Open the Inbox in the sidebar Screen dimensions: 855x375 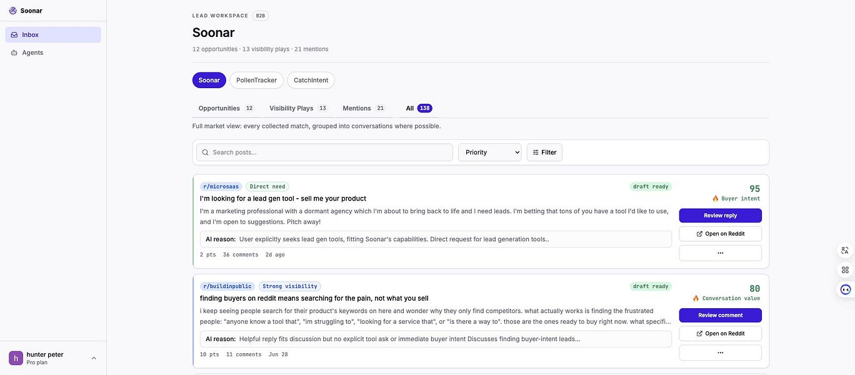click(x=53, y=35)
